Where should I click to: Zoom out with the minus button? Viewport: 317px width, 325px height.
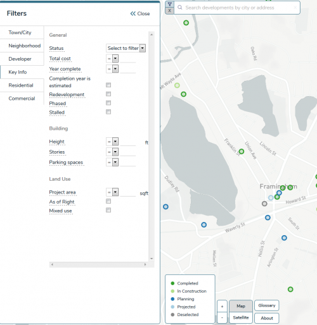tap(222, 317)
